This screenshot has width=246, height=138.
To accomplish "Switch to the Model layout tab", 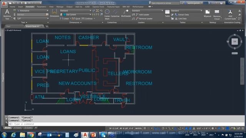I will [7, 128].
